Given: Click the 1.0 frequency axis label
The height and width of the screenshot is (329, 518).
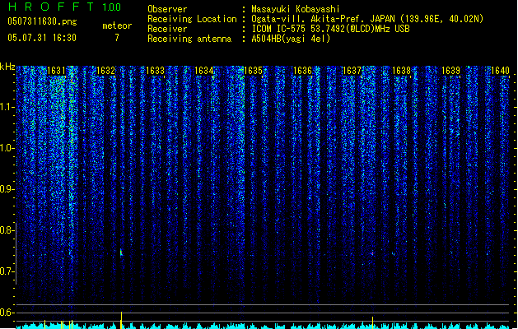Looking at the screenshot, I should coord(7,148).
